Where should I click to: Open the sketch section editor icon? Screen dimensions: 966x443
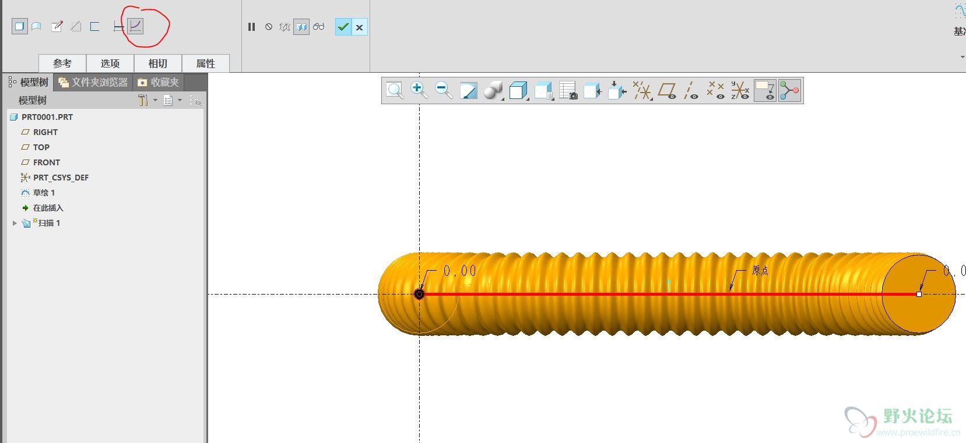(57, 26)
